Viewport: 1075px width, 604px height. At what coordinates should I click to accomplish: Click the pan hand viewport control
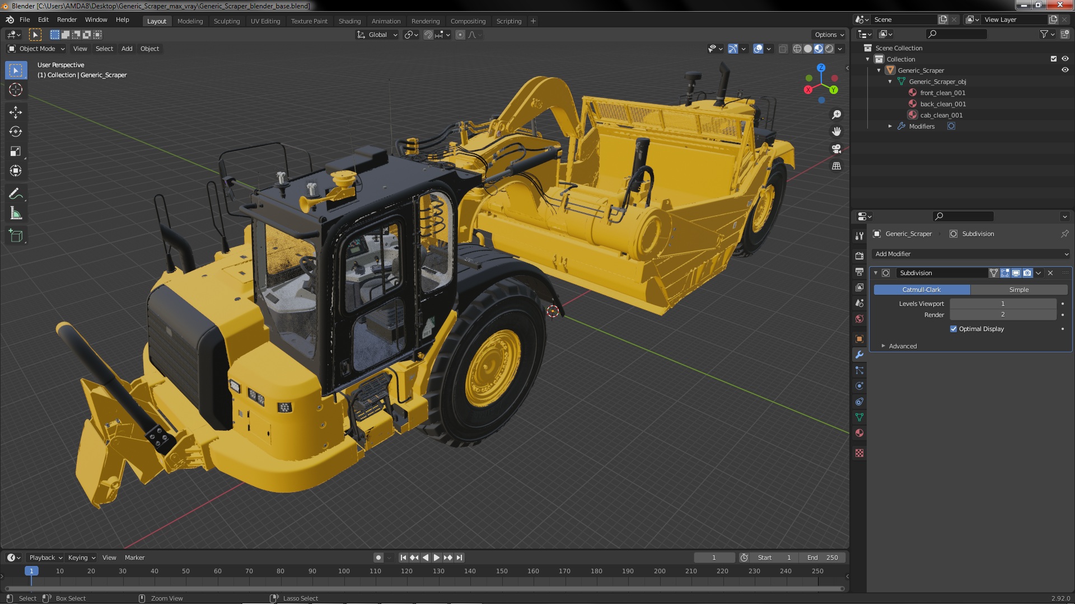836,131
